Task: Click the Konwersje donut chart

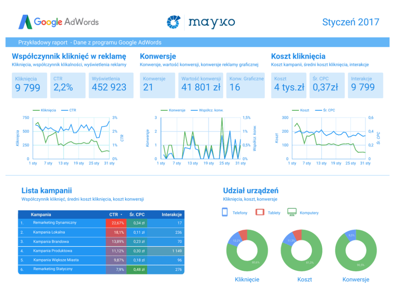Action: click(356, 251)
